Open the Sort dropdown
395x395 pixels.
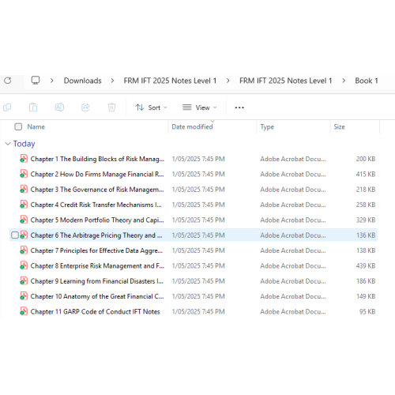point(151,107)
